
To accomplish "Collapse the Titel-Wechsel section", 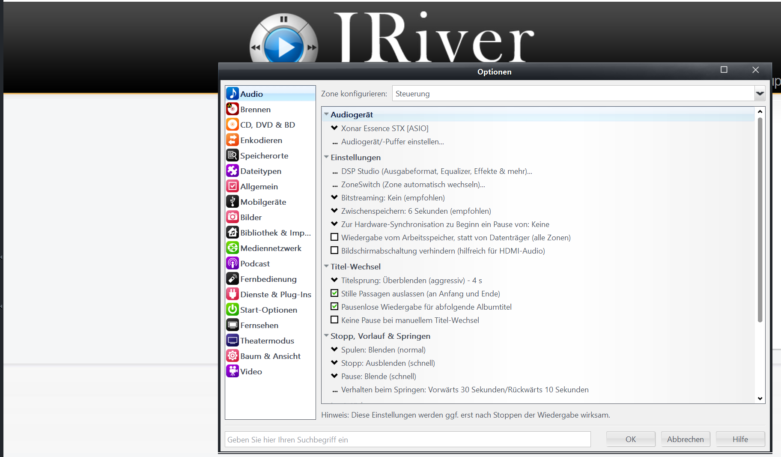I will coord(326,266).
